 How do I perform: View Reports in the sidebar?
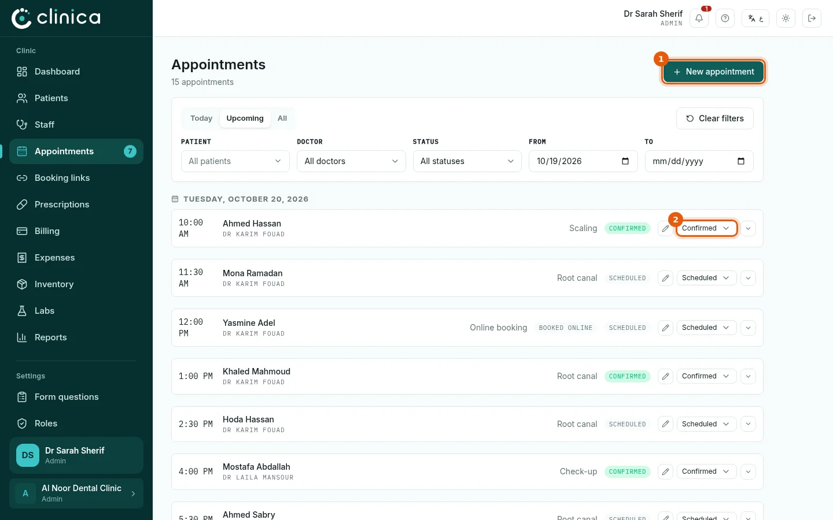point(76,337)
